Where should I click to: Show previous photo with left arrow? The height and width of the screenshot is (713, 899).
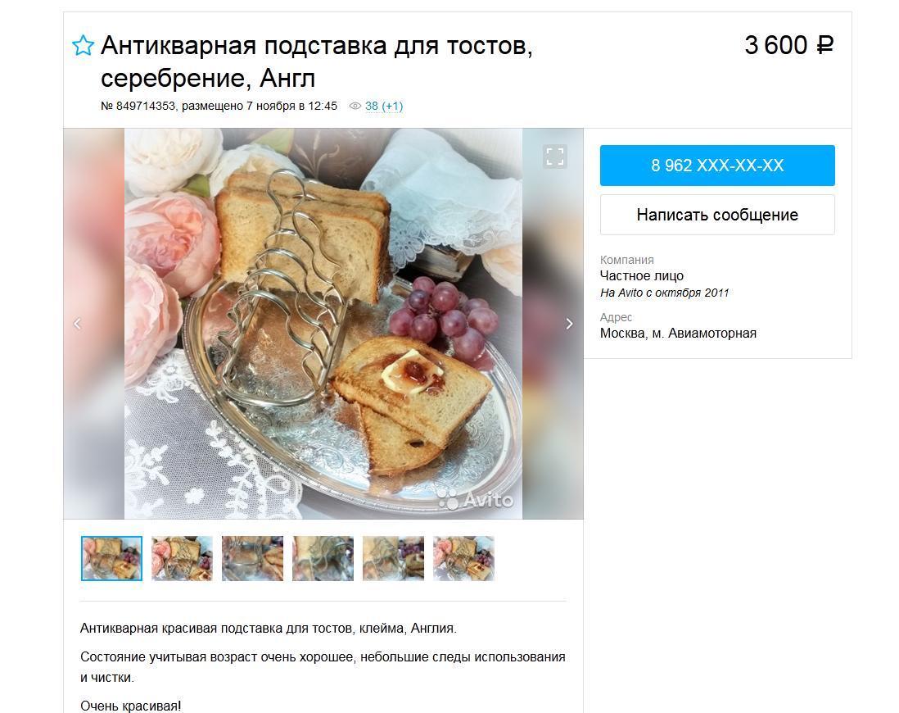tap(78, 324)
